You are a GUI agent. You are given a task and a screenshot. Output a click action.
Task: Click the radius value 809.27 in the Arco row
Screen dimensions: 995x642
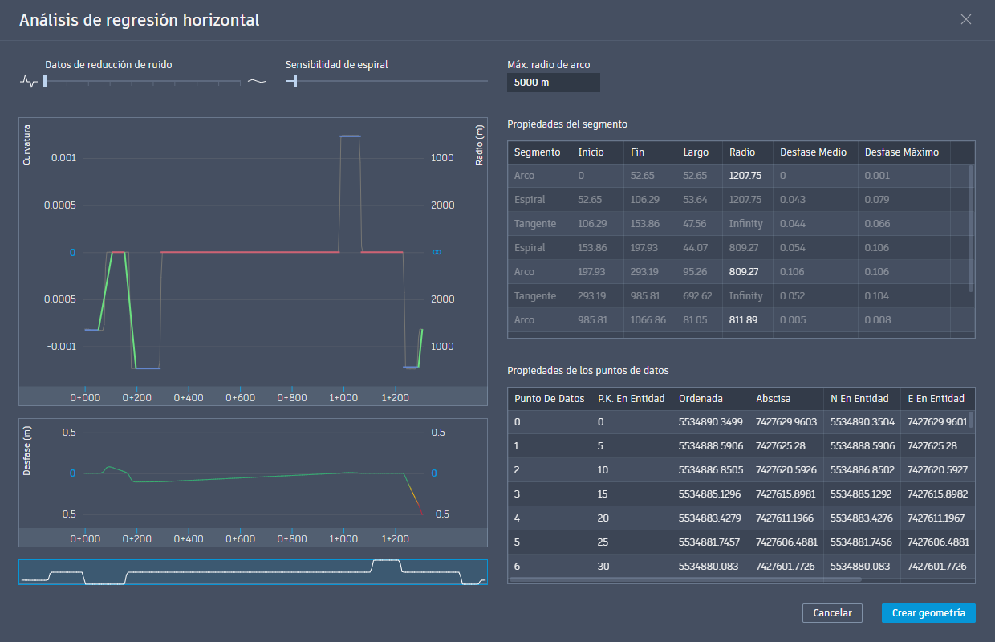tap(744, 272)
